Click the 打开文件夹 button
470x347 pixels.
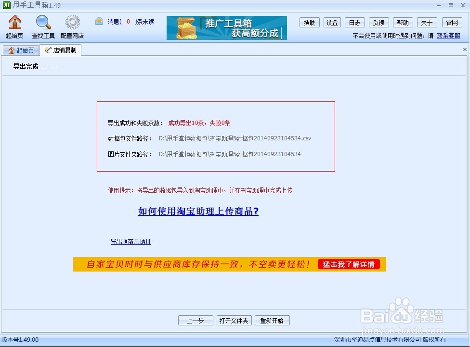click(x=234, y=321)
